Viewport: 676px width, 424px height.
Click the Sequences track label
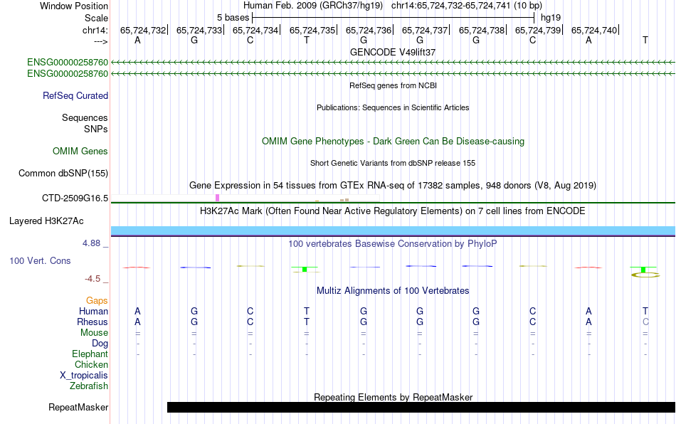pyautogui.click(x=85, y=117)
